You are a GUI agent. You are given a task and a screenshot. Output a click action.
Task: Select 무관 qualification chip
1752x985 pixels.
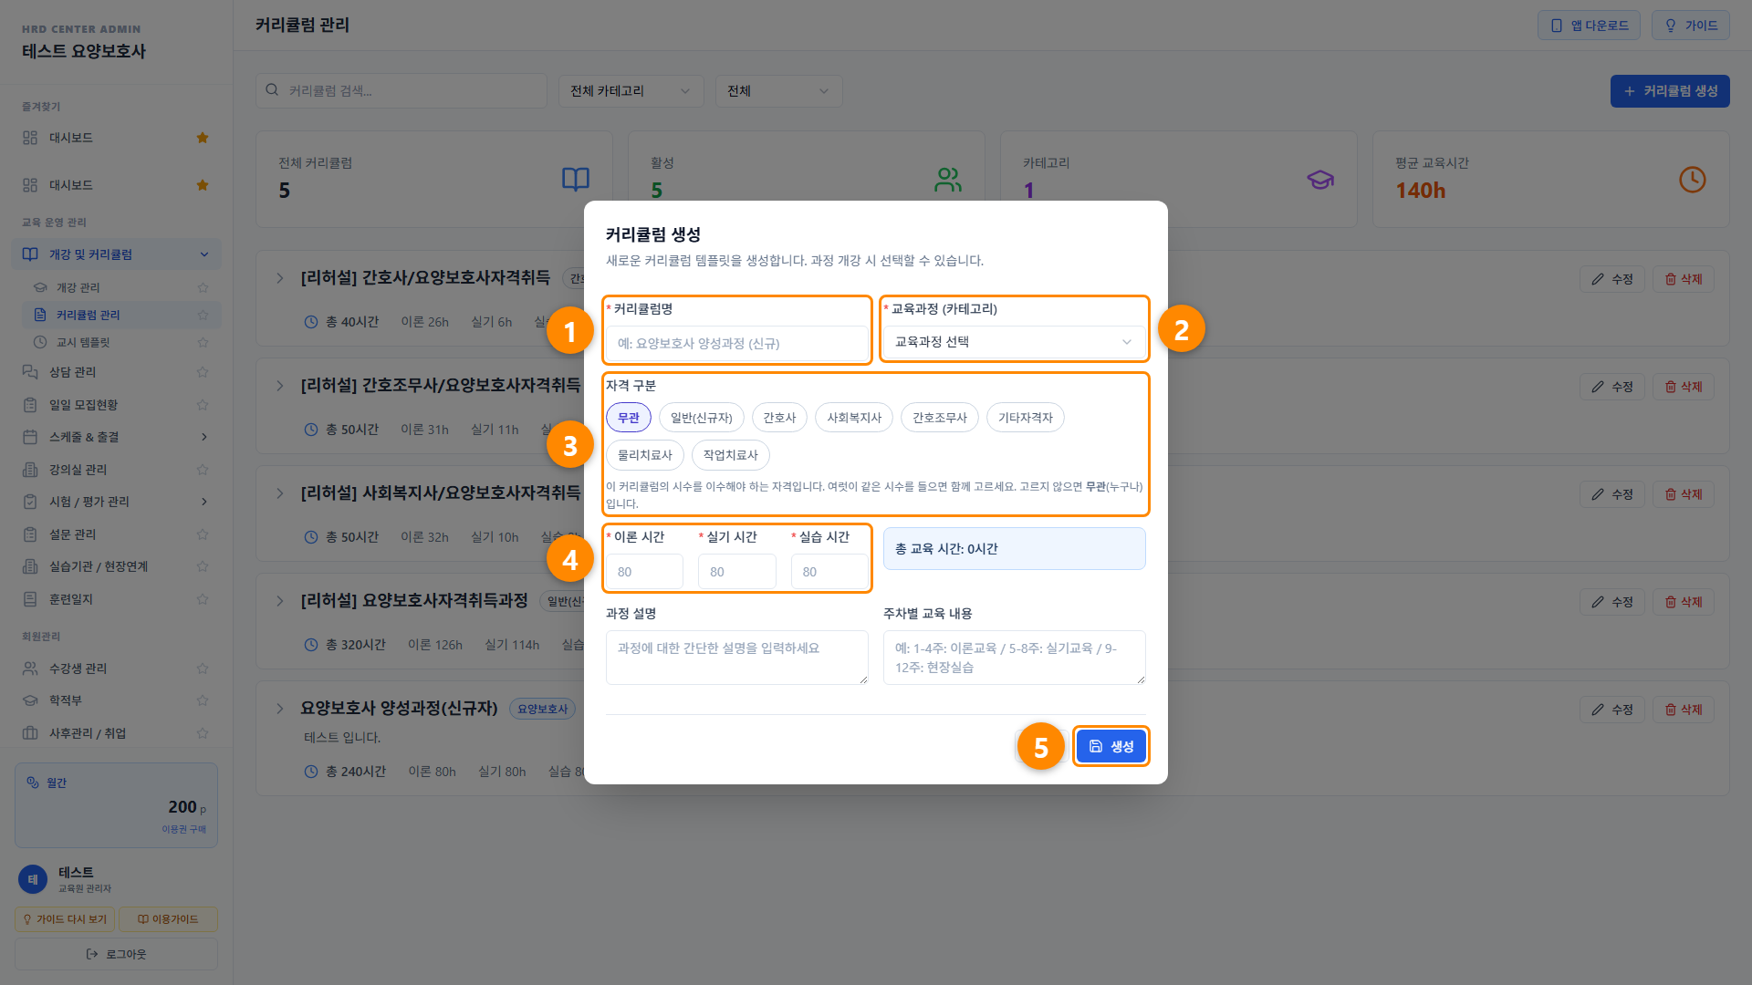[629, 418]
